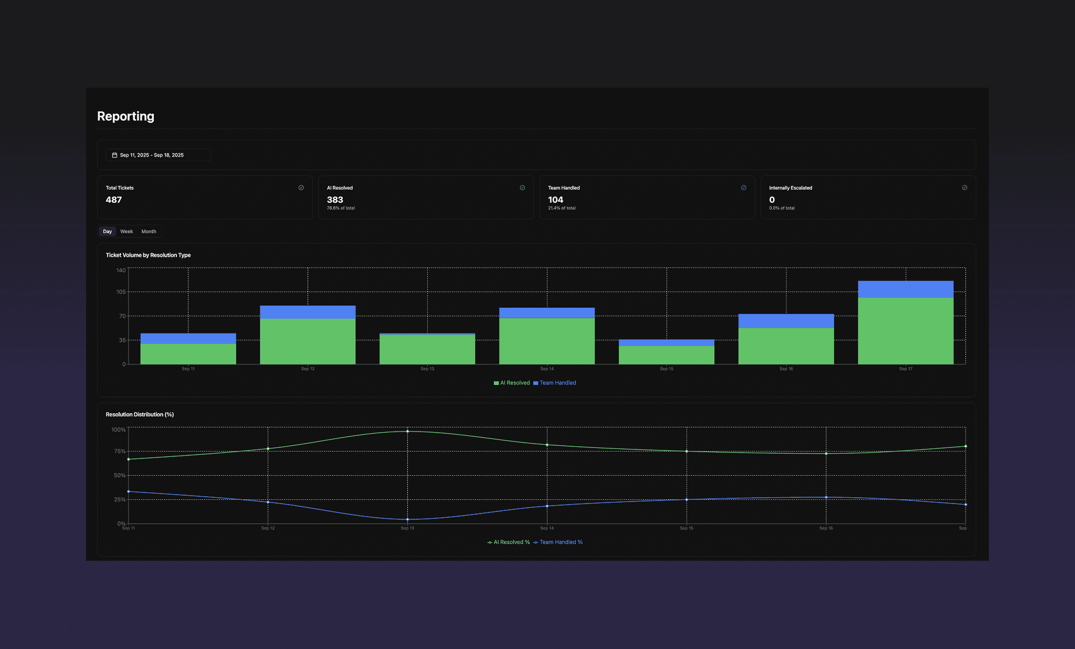Select Week granularity
1075x649 pixels.
pyautogui.click(x=127, y=231)
